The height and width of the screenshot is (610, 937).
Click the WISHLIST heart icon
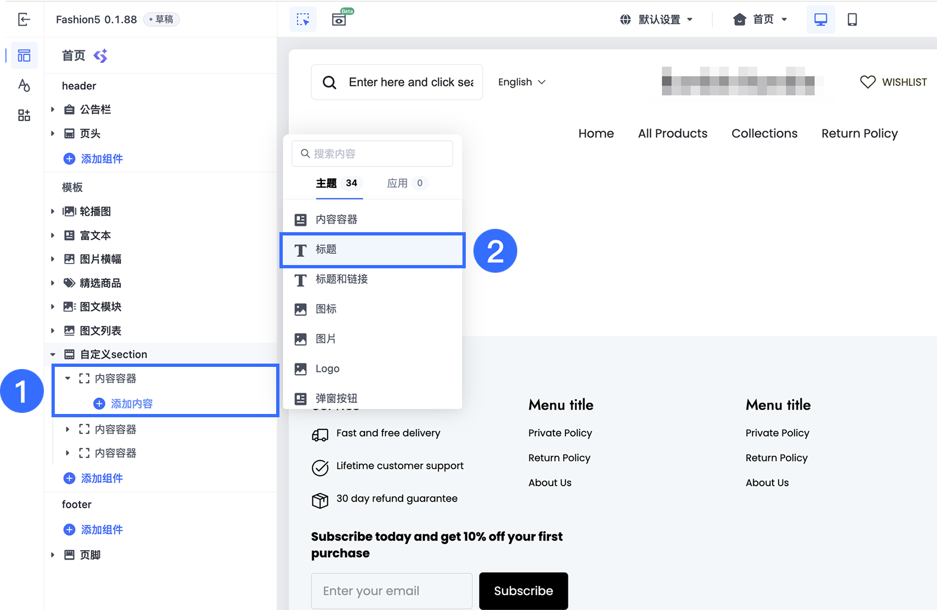[x=867, y=82]
